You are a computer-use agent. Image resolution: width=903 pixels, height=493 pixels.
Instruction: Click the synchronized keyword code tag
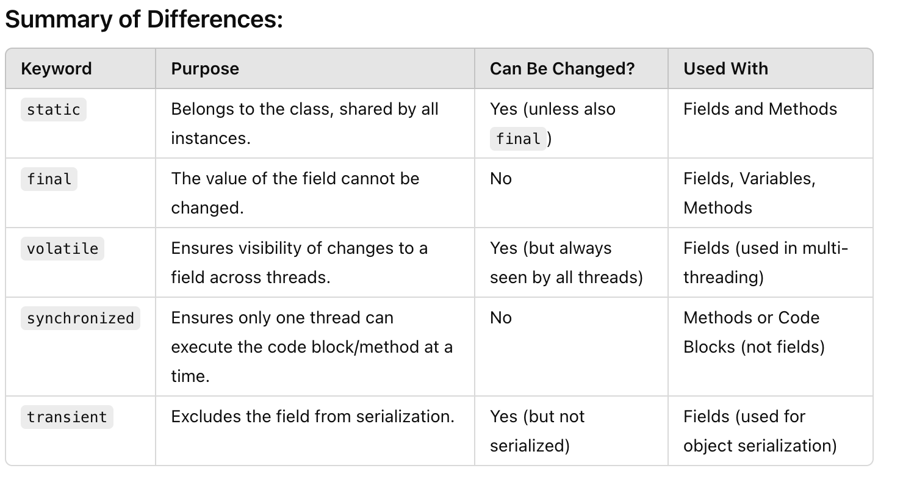(x=80, y=318)
